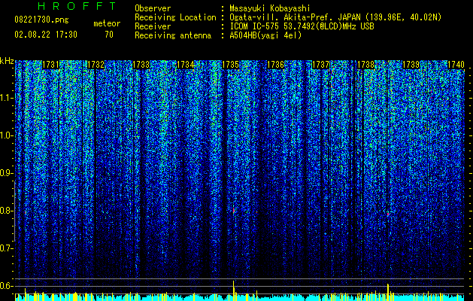Click the red meteor echo before 1739

click(388, 214)
